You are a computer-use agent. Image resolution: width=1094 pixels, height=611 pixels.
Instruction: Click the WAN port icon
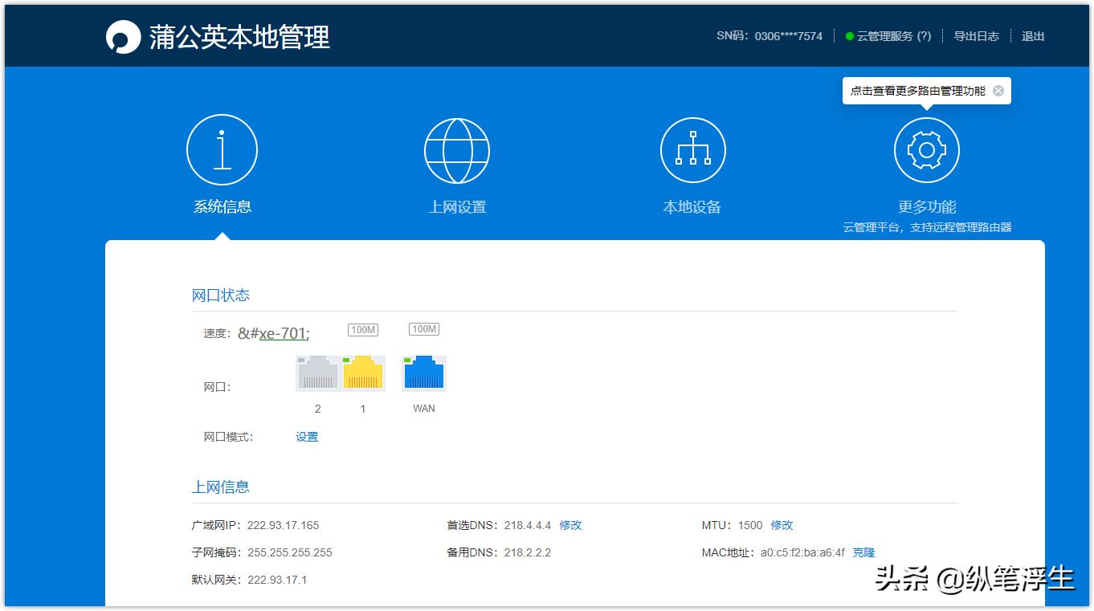point(422,372)
